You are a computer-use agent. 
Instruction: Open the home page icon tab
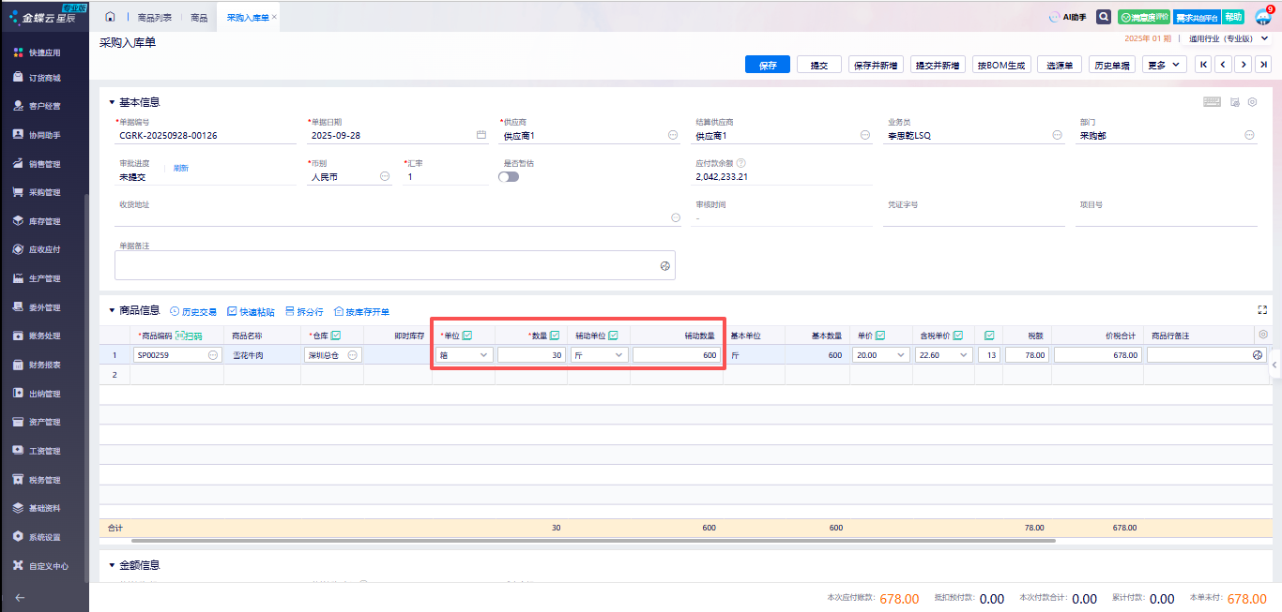click(110, 18)
